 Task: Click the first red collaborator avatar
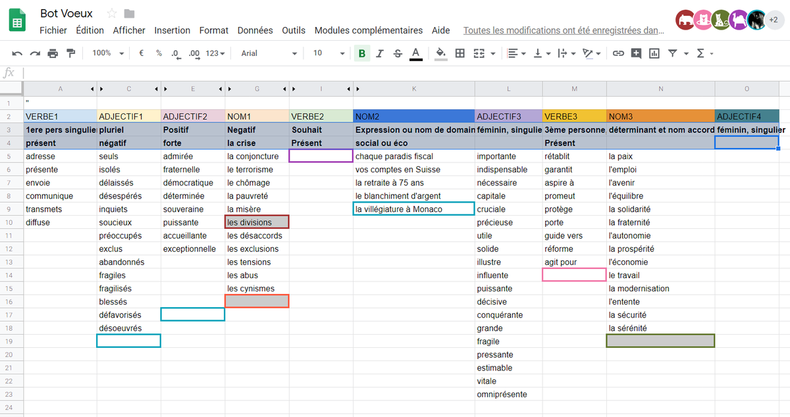point(685,20)
